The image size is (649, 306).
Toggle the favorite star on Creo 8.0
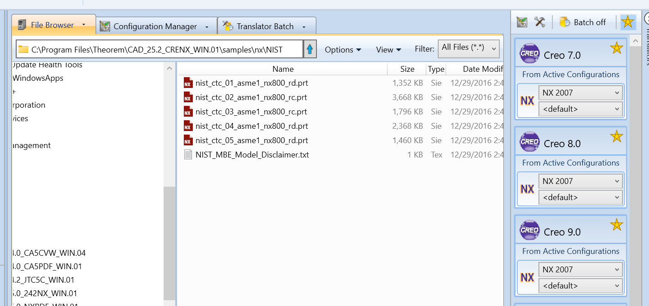pos(617,136)
